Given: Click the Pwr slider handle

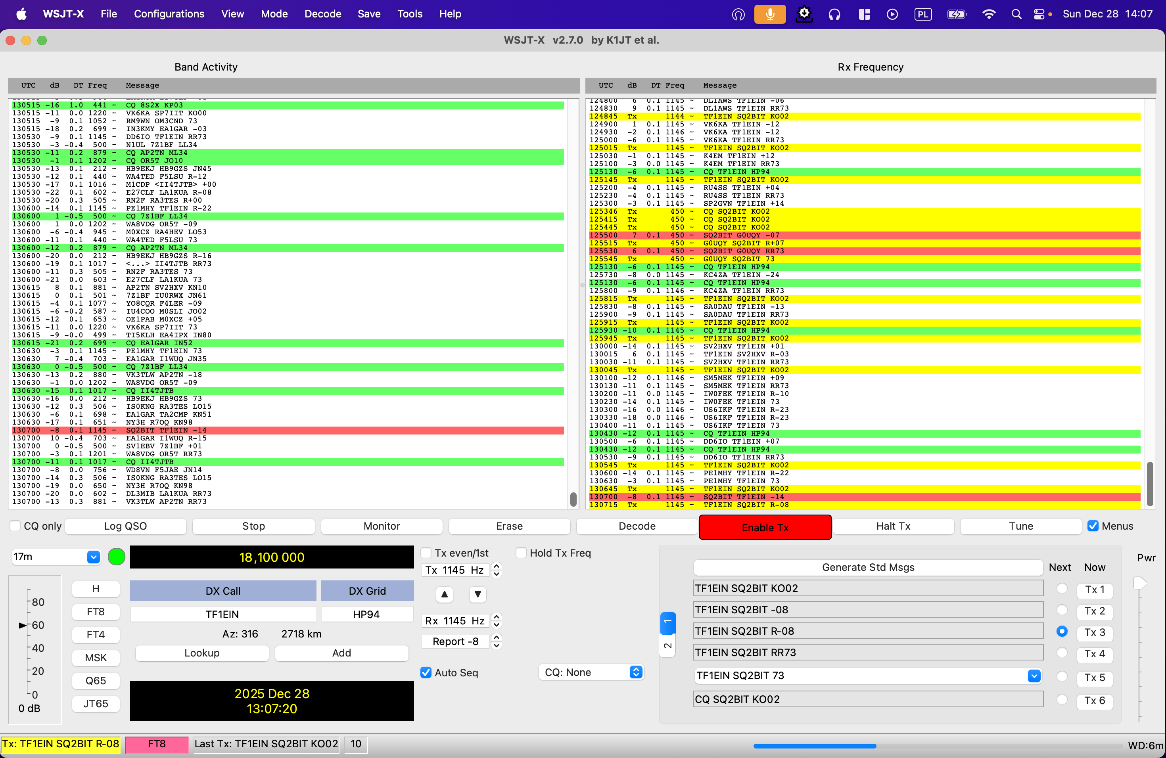Looking at the screenshot, I should tap(1139, 583).
